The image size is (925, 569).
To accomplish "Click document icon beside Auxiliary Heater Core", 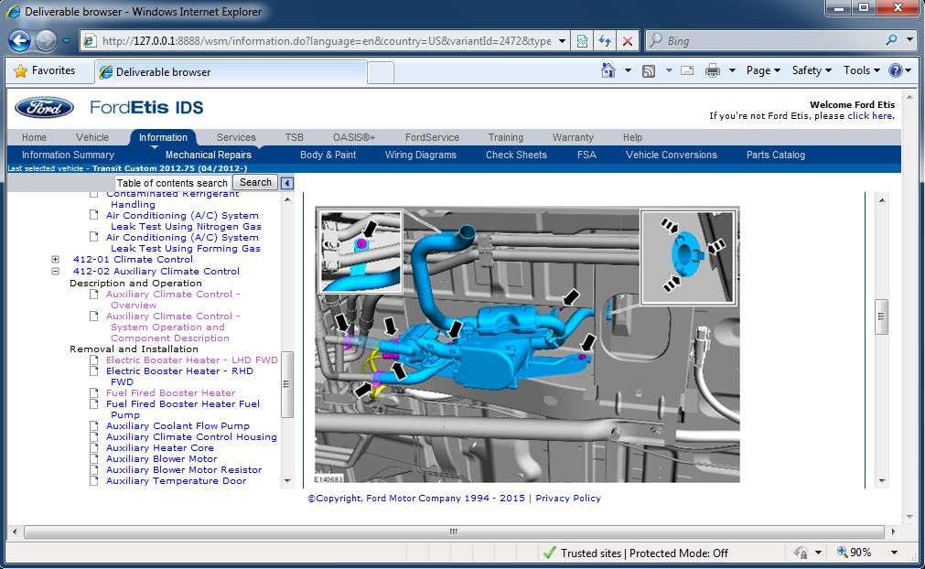I will [x=94, y=448].
